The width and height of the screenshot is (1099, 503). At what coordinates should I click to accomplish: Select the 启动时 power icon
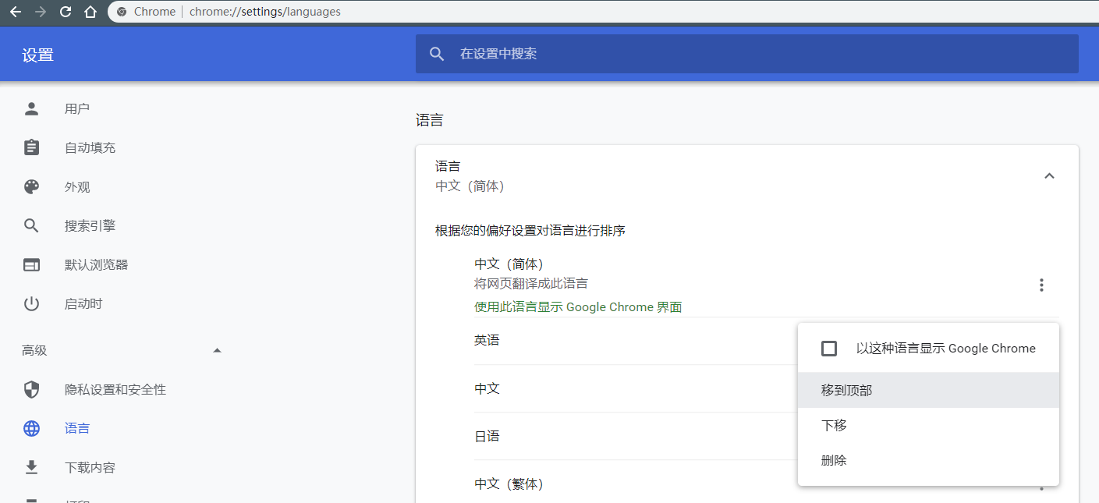tap(31, 303)
